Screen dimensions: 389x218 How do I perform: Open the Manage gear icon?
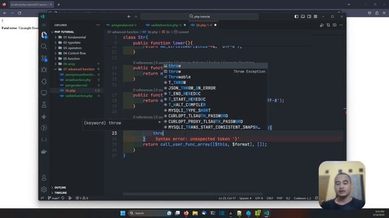tap(44, 190)
